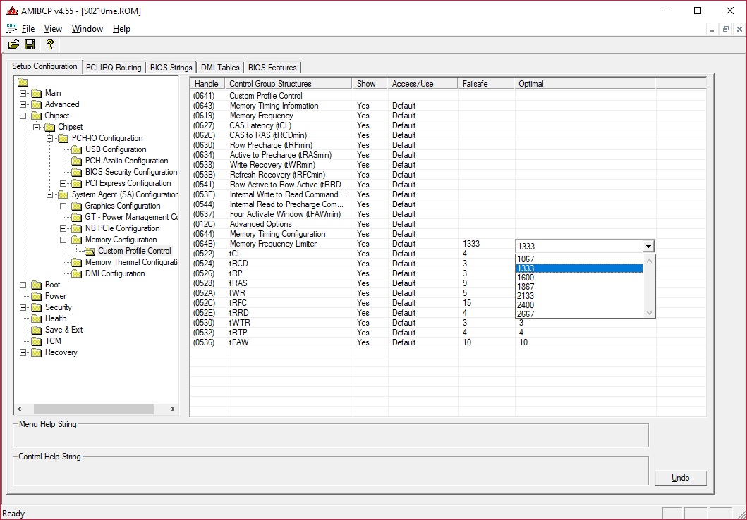Open the Window menu
Viewport: 747px width, 520px height.
coord(87,29)
